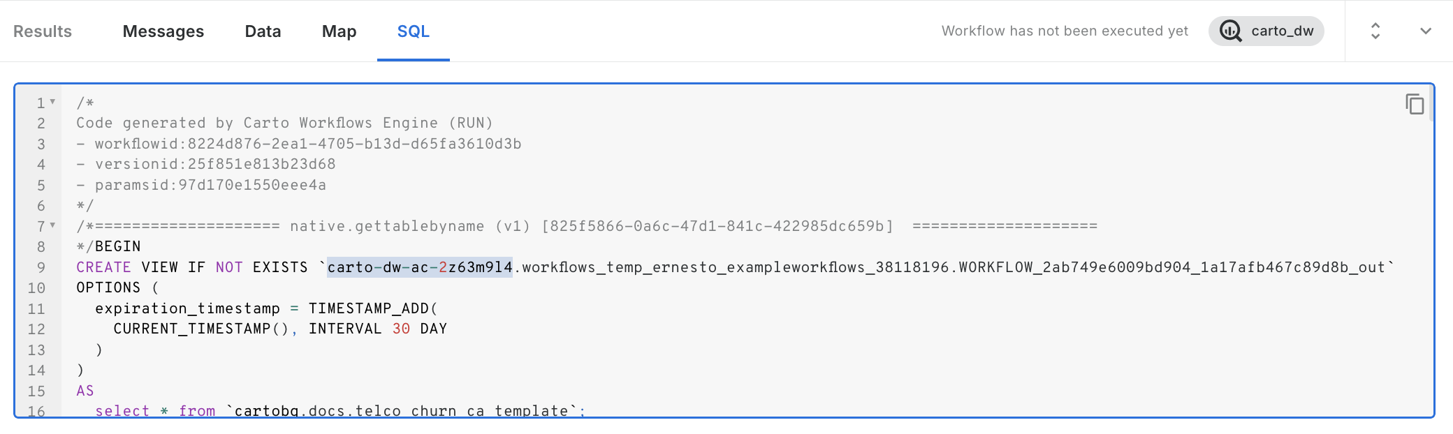Collapse the results panel with the chevron
This screenshot has width=1453, height=434.
click(1426, 31)
